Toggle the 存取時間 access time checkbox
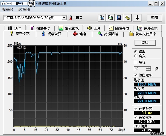 [135, 109]
